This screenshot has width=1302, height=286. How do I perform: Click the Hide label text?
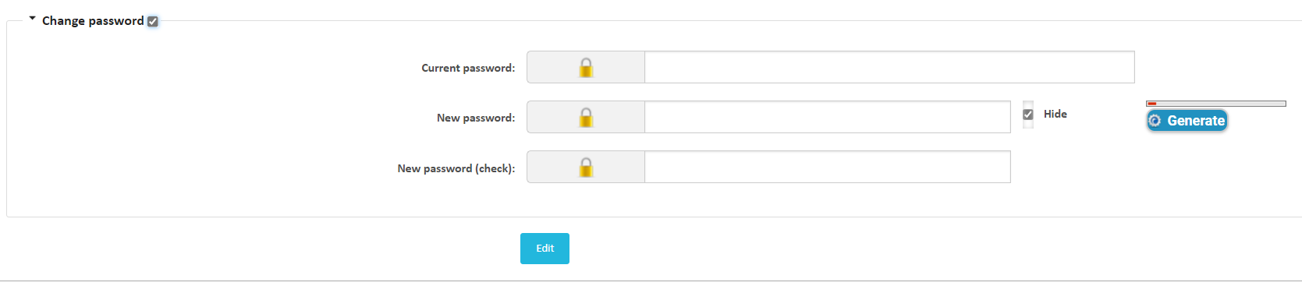click(x=1055, y=114)
